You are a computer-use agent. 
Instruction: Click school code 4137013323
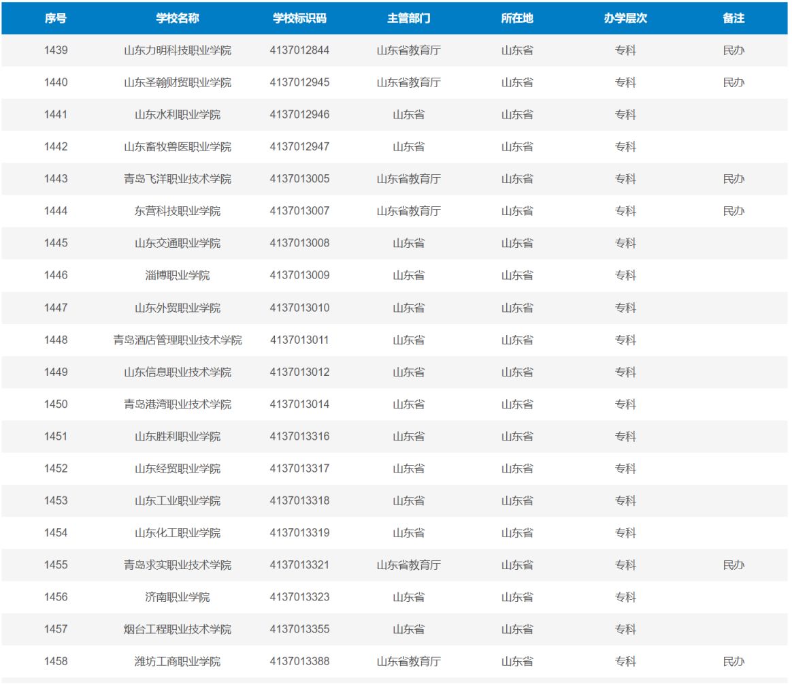[299, 597]
